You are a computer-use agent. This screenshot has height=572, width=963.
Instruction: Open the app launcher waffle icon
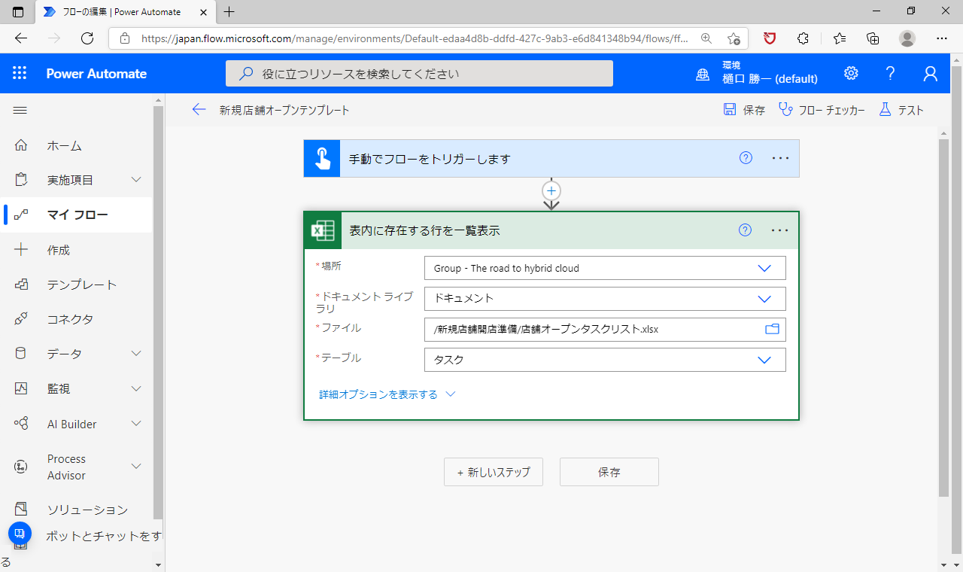pos(20,73)
